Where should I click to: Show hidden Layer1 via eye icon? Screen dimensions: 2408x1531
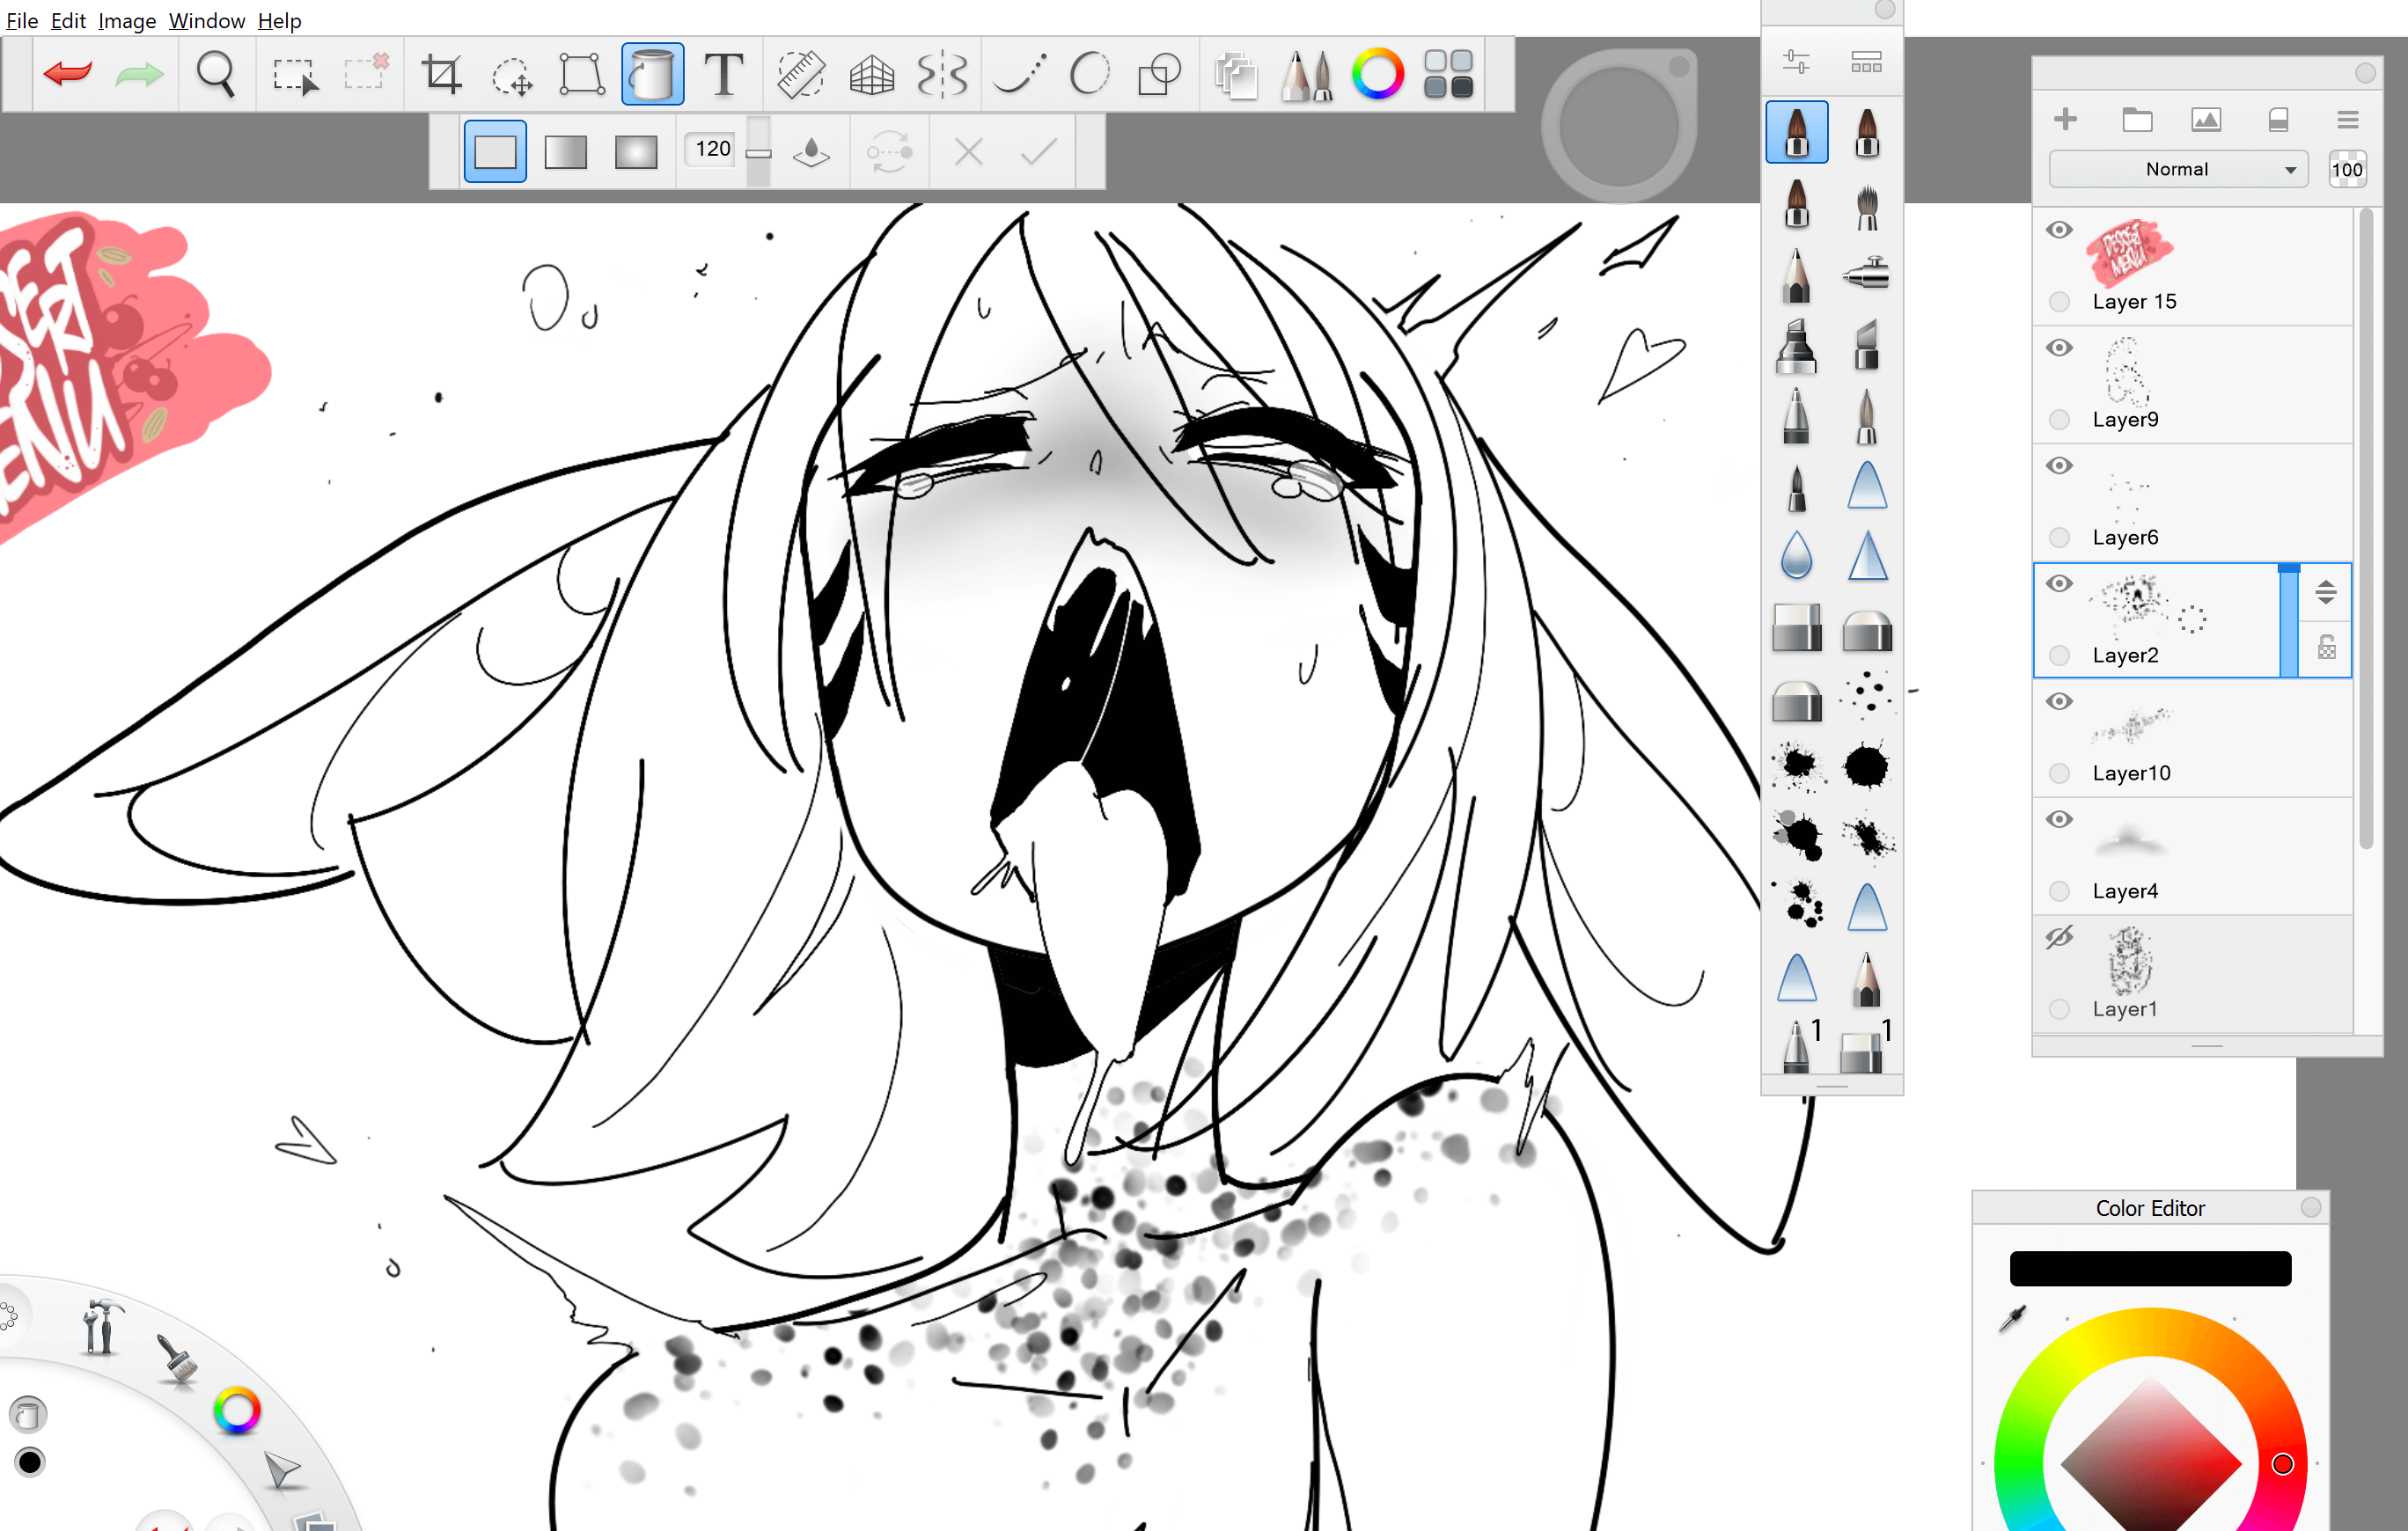(x=2059, y=938)
